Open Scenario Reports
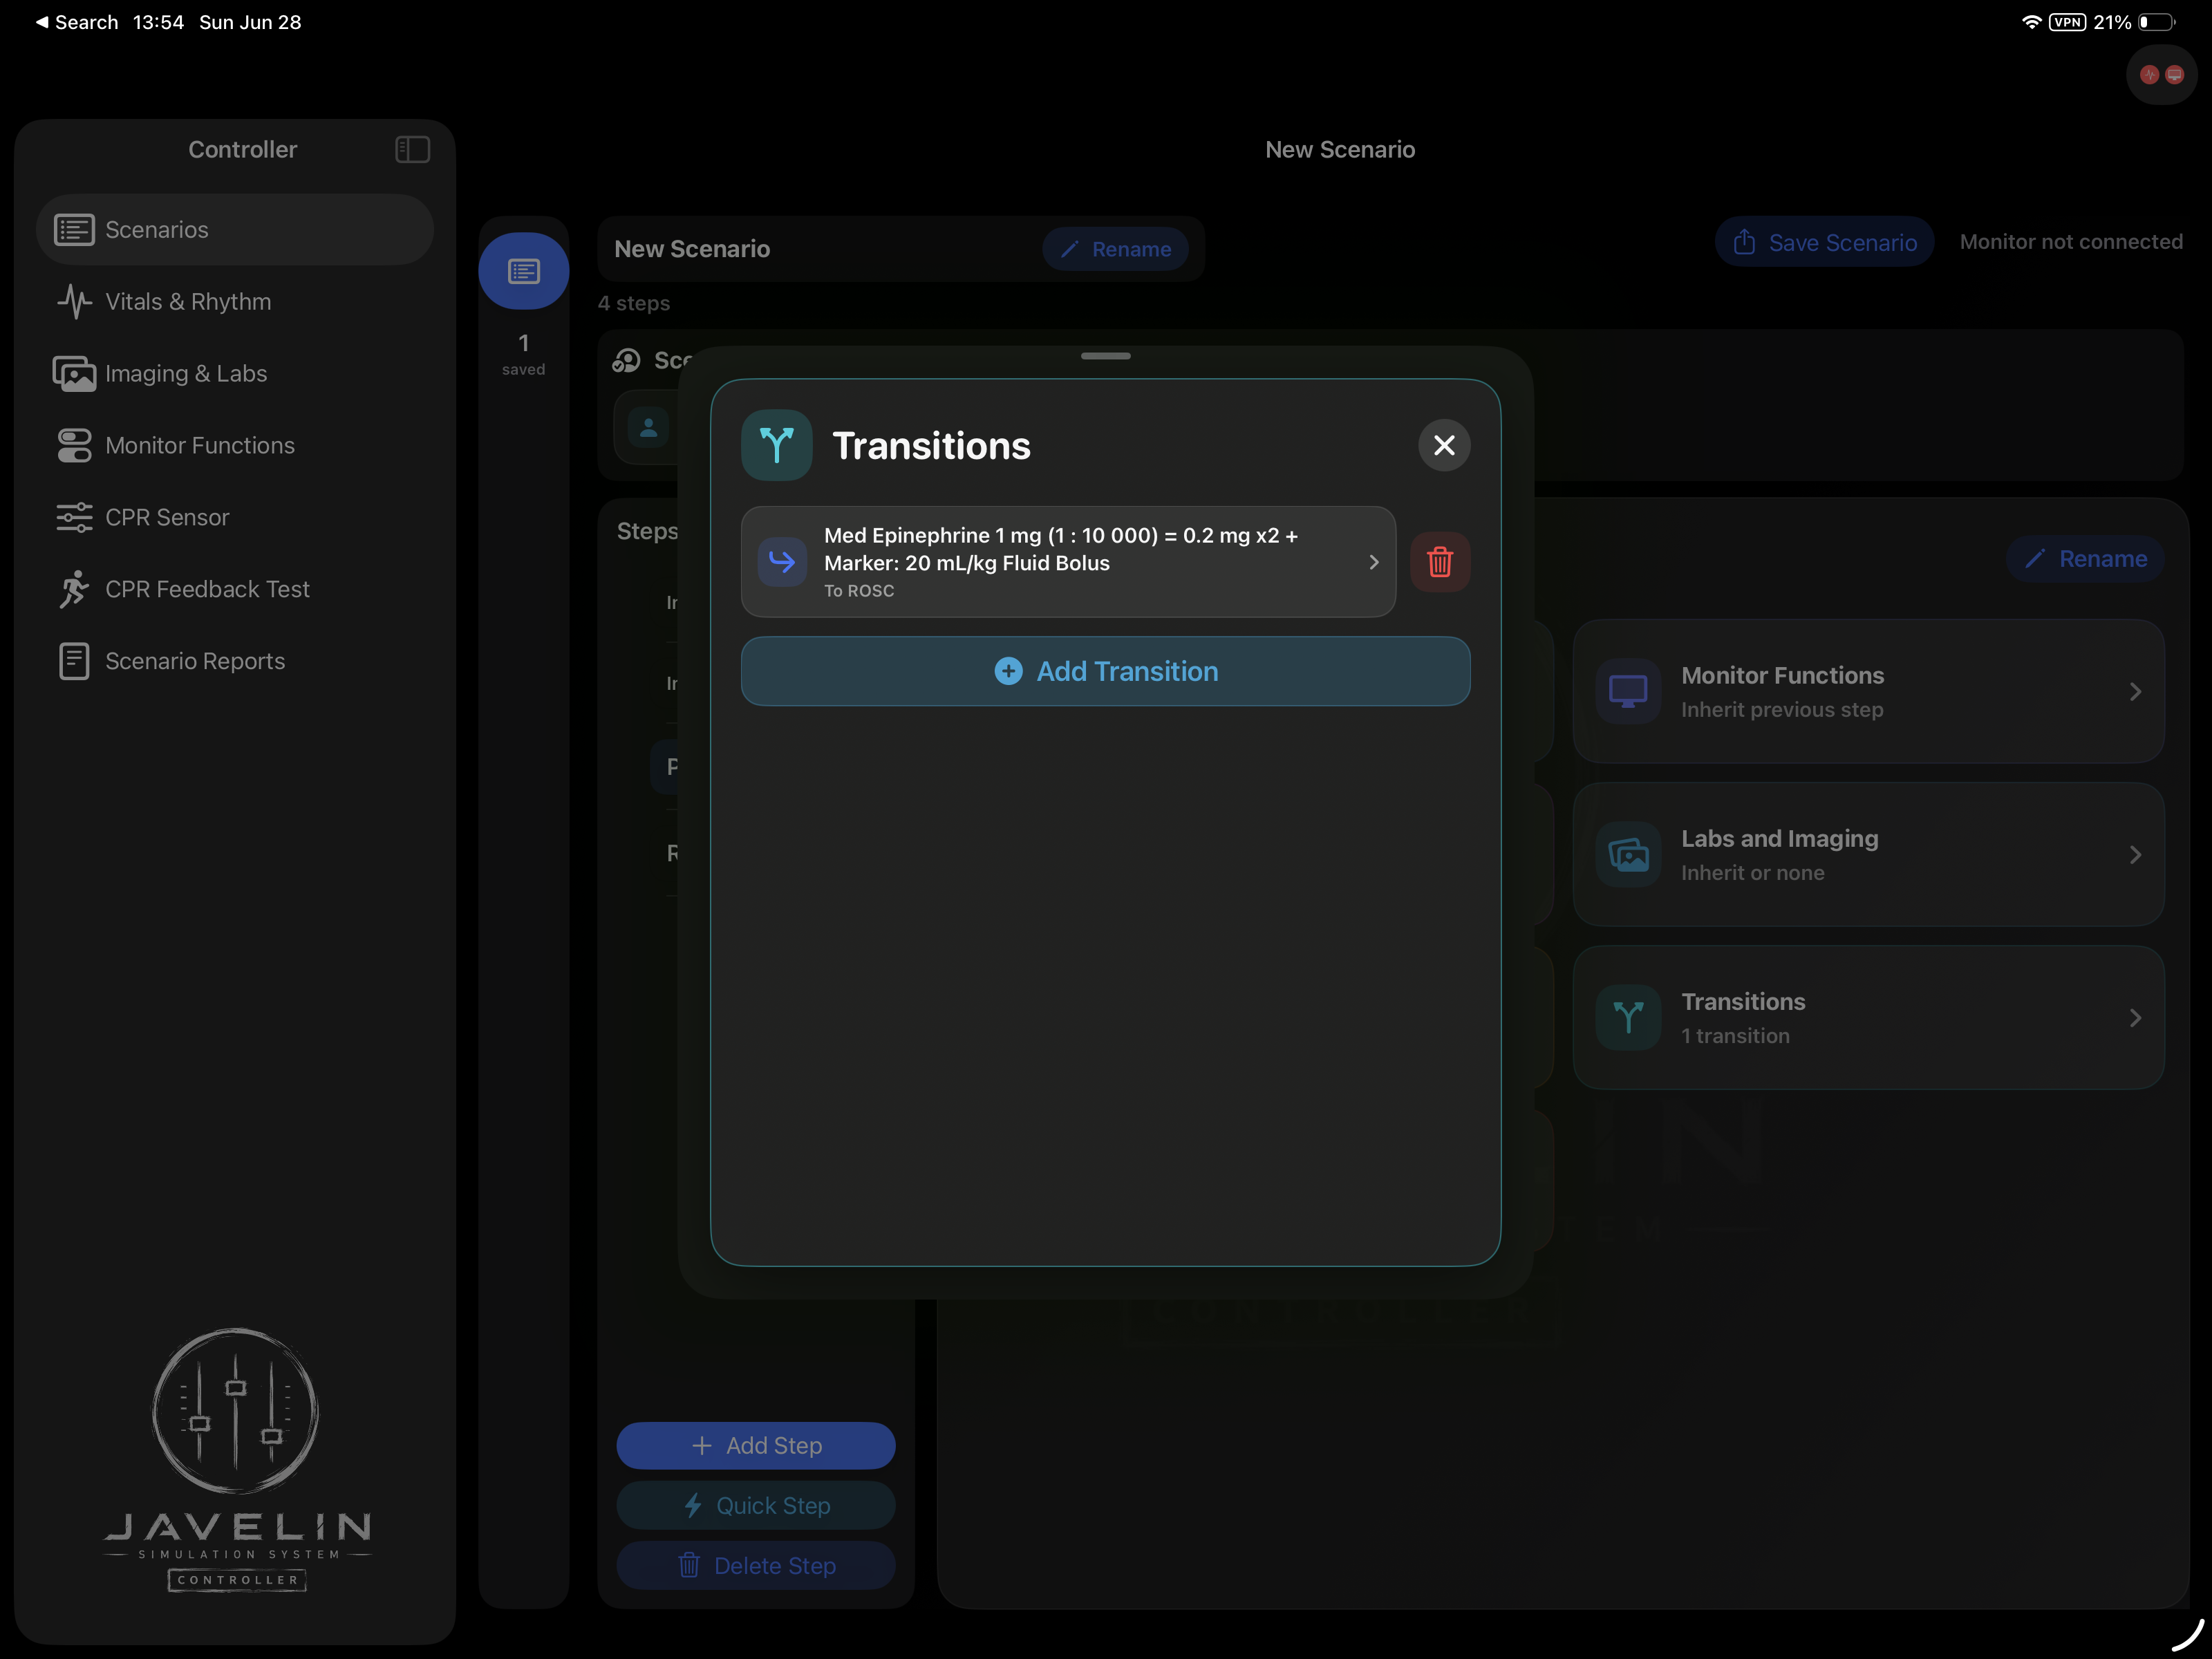 pos(235,661)
